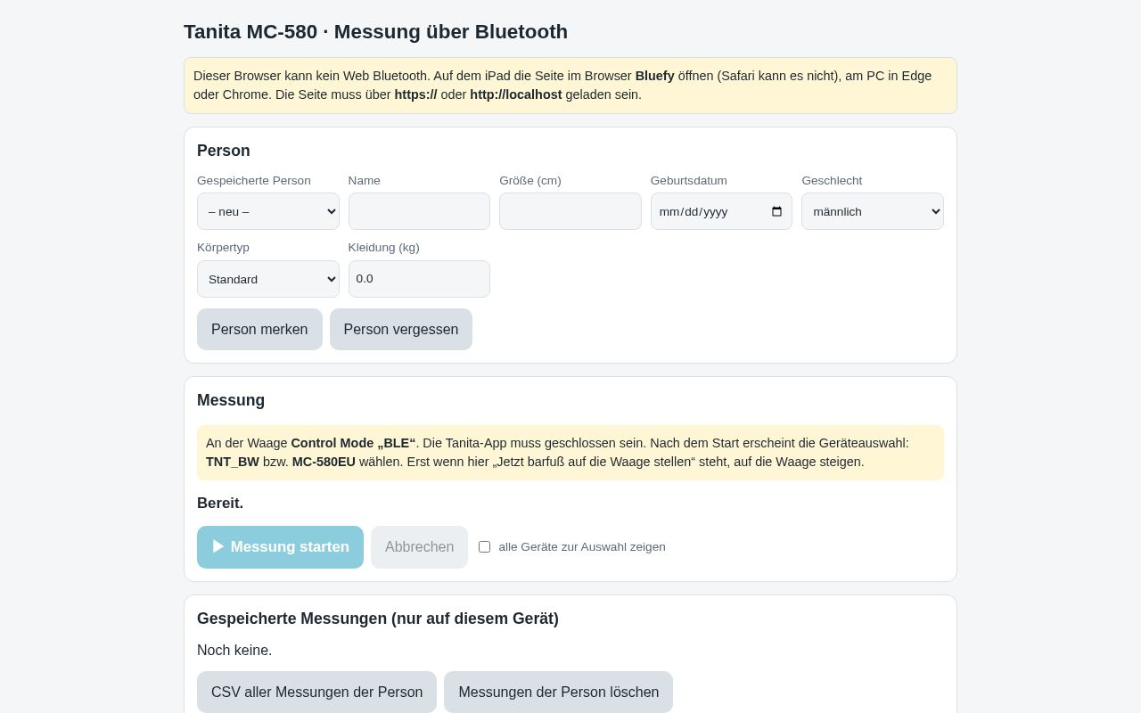Viewport: 1141px width, 713px height.
Task: Click the Messung starten button
Action: coord(280,547)
